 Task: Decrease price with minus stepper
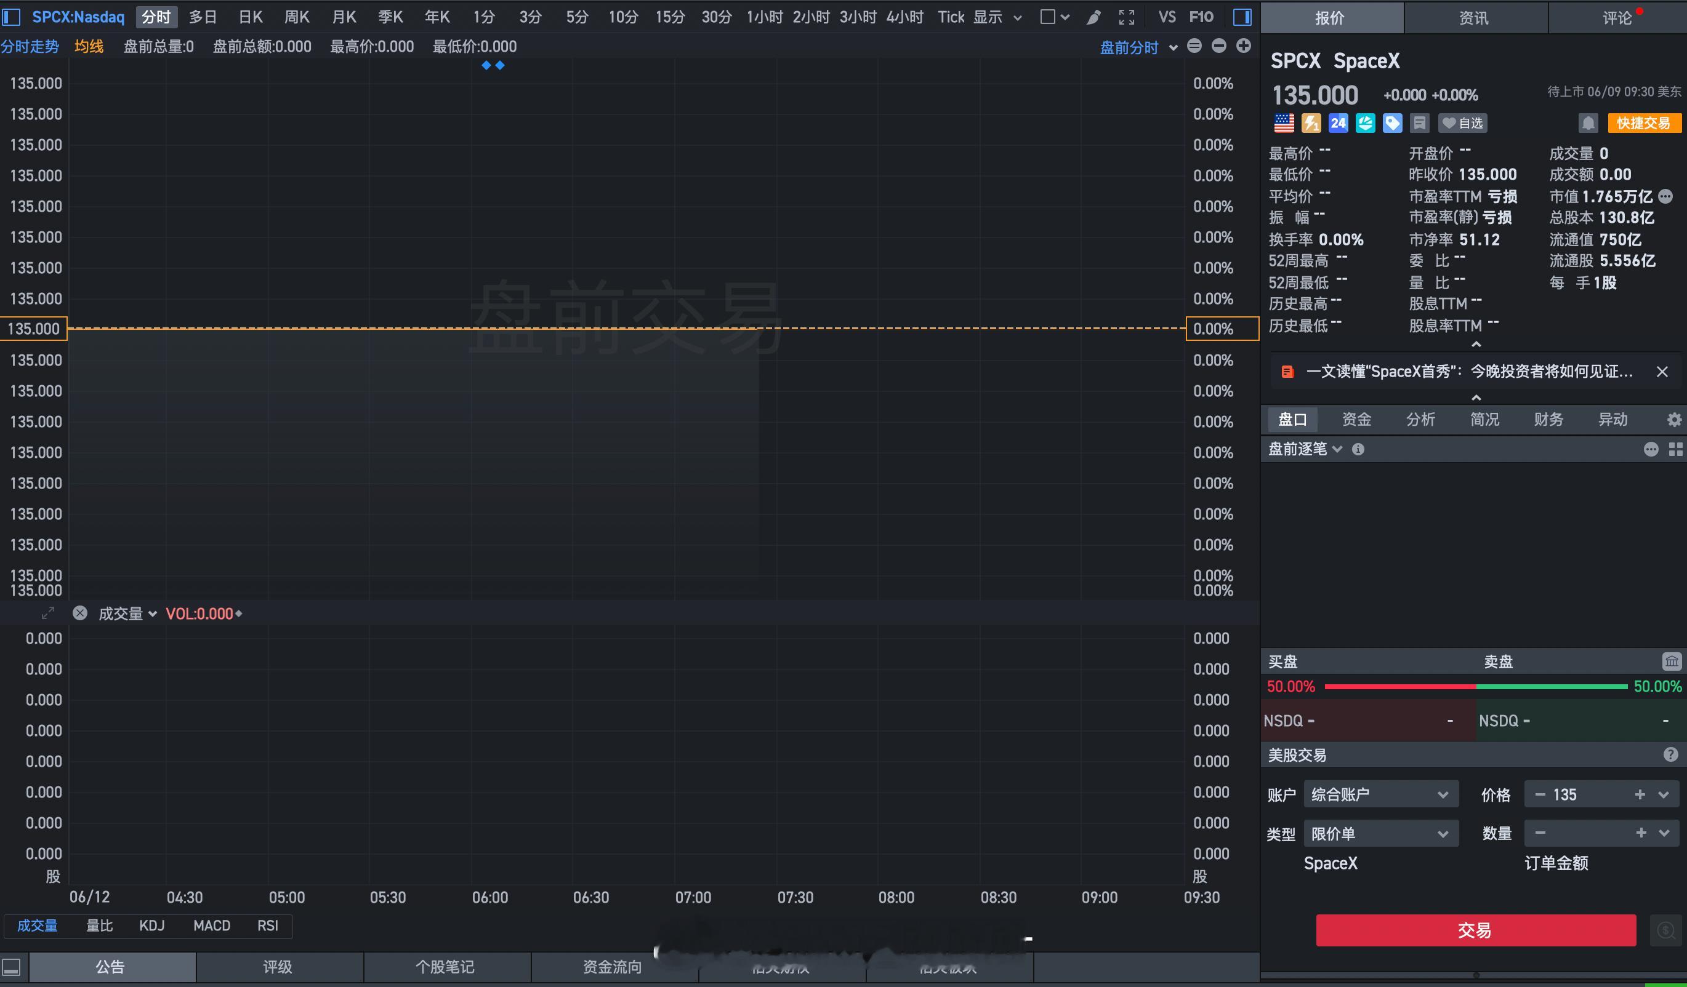pos(1540,794)
